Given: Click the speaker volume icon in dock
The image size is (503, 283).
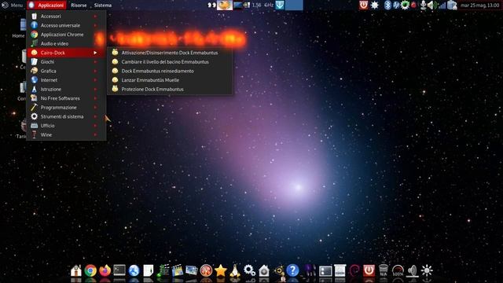Looking at the screenshot, I should (x=413, y=270).
